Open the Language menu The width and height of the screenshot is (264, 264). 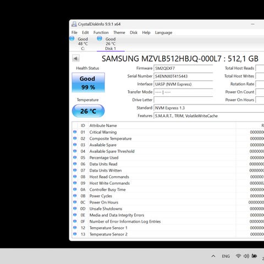pyautogui.click(x=163, y=32)
